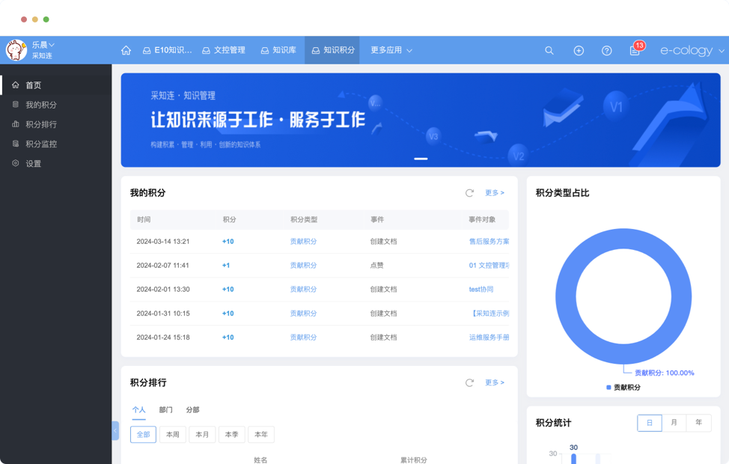This screenshot has height=464, width=729.
Task: Click 更多 link in 我的积分
Action: click(x=494, y=193)
